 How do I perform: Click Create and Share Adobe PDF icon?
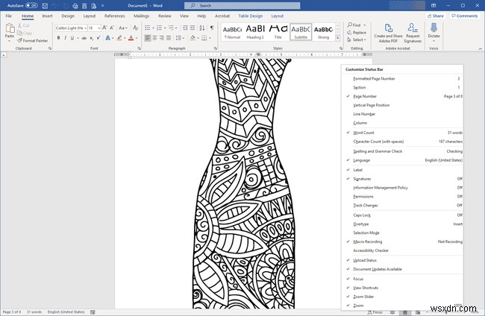click(389, 29)
